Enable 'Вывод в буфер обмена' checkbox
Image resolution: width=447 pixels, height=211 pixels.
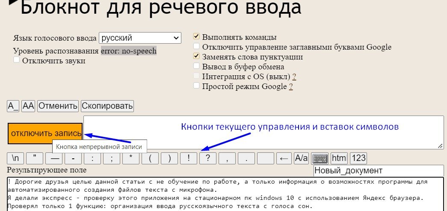pos(196,65)
